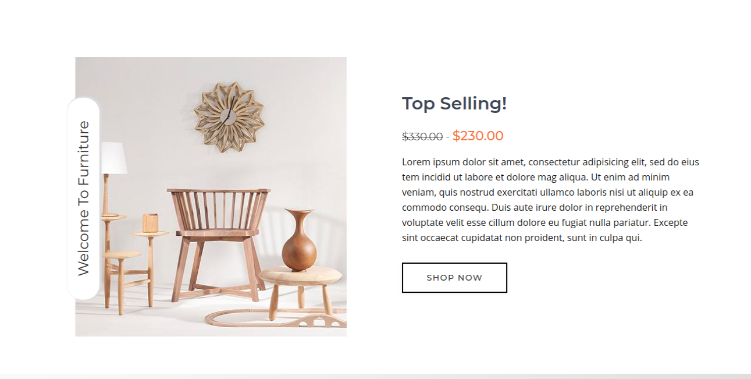The width and height of the screenshot is (751, 379).
Task: Click the small wooden cup on the side table
Action: 150,222
